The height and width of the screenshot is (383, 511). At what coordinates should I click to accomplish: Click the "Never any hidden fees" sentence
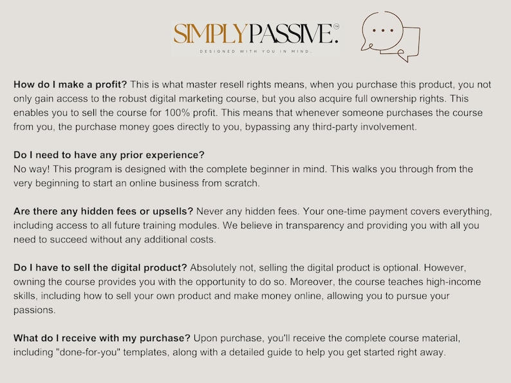[247, 211]
